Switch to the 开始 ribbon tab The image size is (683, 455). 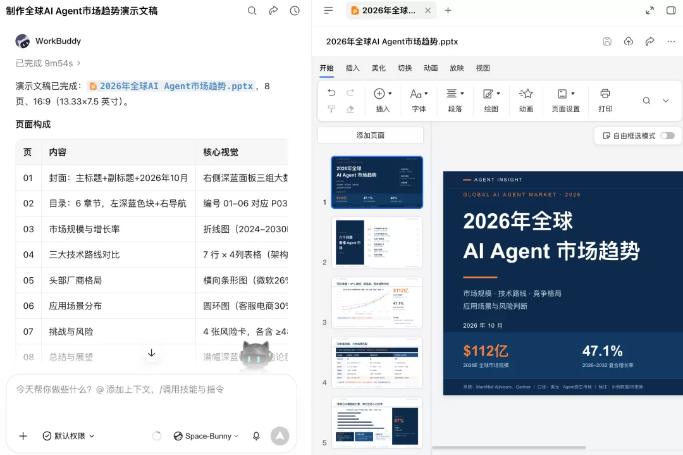click(327, 68)
